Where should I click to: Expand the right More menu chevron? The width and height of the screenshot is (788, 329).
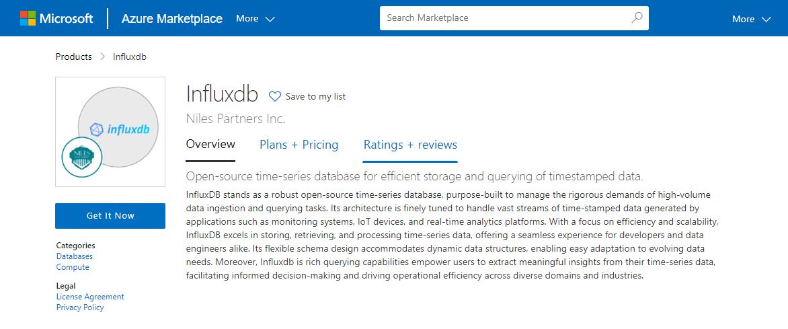(x=766, y=20)
